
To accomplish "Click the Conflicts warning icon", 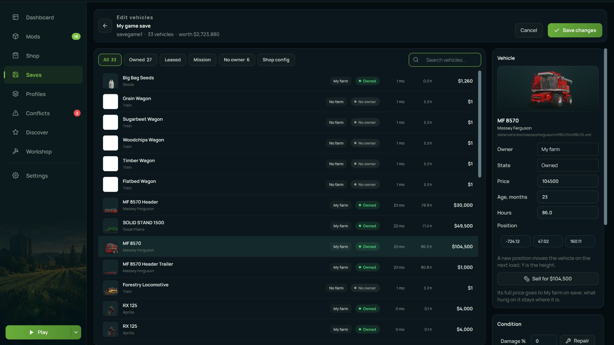I will pos(15,113).
